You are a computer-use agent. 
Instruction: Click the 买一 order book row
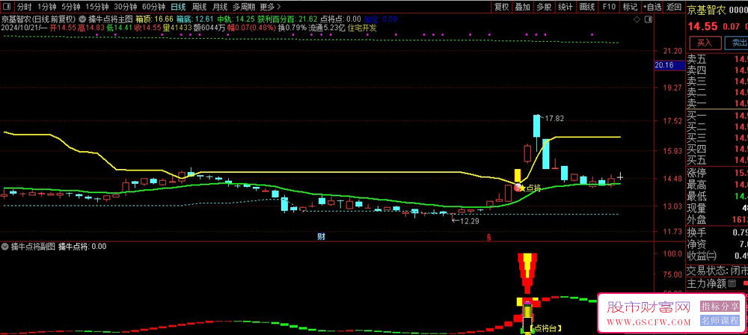pyautogui.click(x=717, y=116)
